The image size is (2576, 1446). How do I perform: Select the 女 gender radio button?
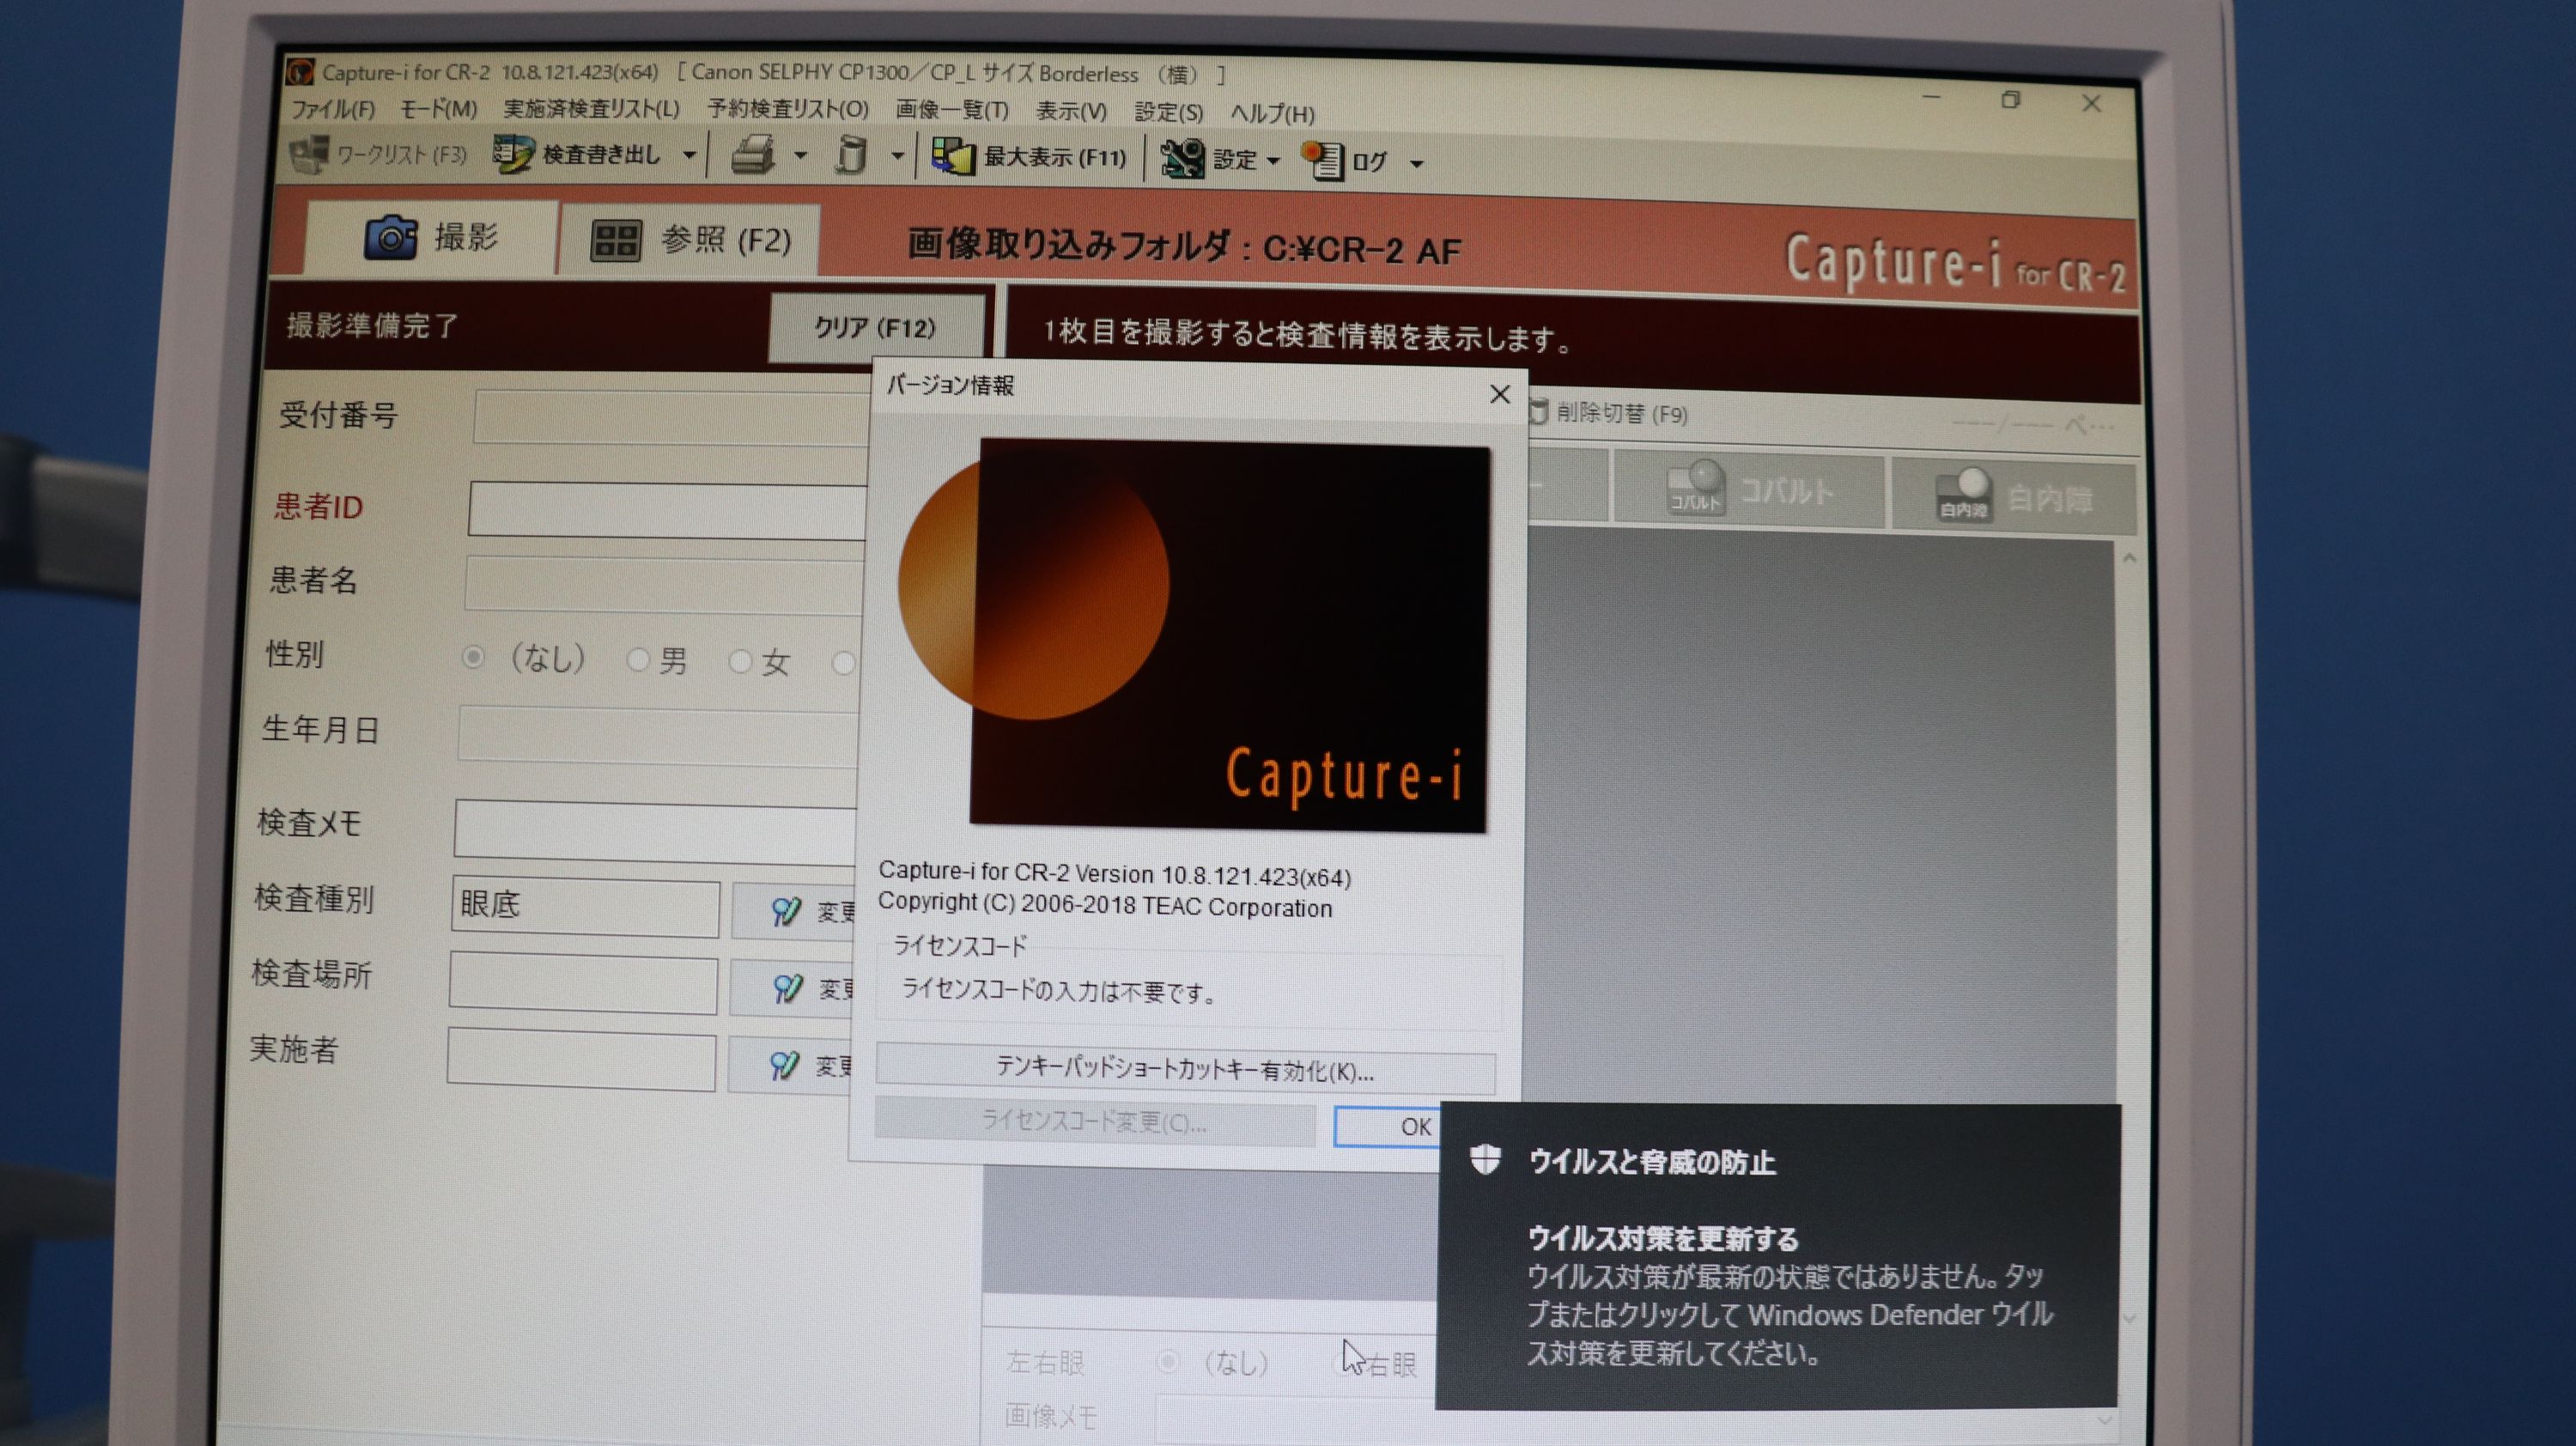point(740,661)
